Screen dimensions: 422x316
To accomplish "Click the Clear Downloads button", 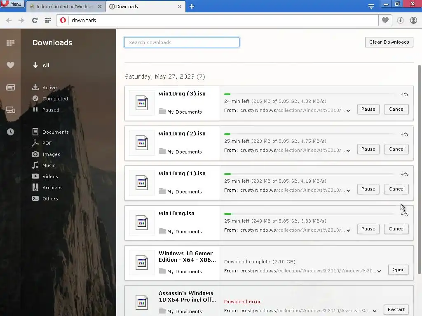I will click(389, 42).
